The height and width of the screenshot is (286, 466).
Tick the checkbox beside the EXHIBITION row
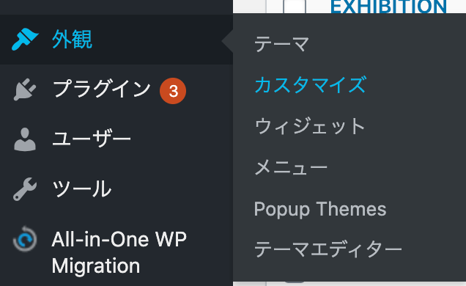pyautogui.click(x=295, y=7)
